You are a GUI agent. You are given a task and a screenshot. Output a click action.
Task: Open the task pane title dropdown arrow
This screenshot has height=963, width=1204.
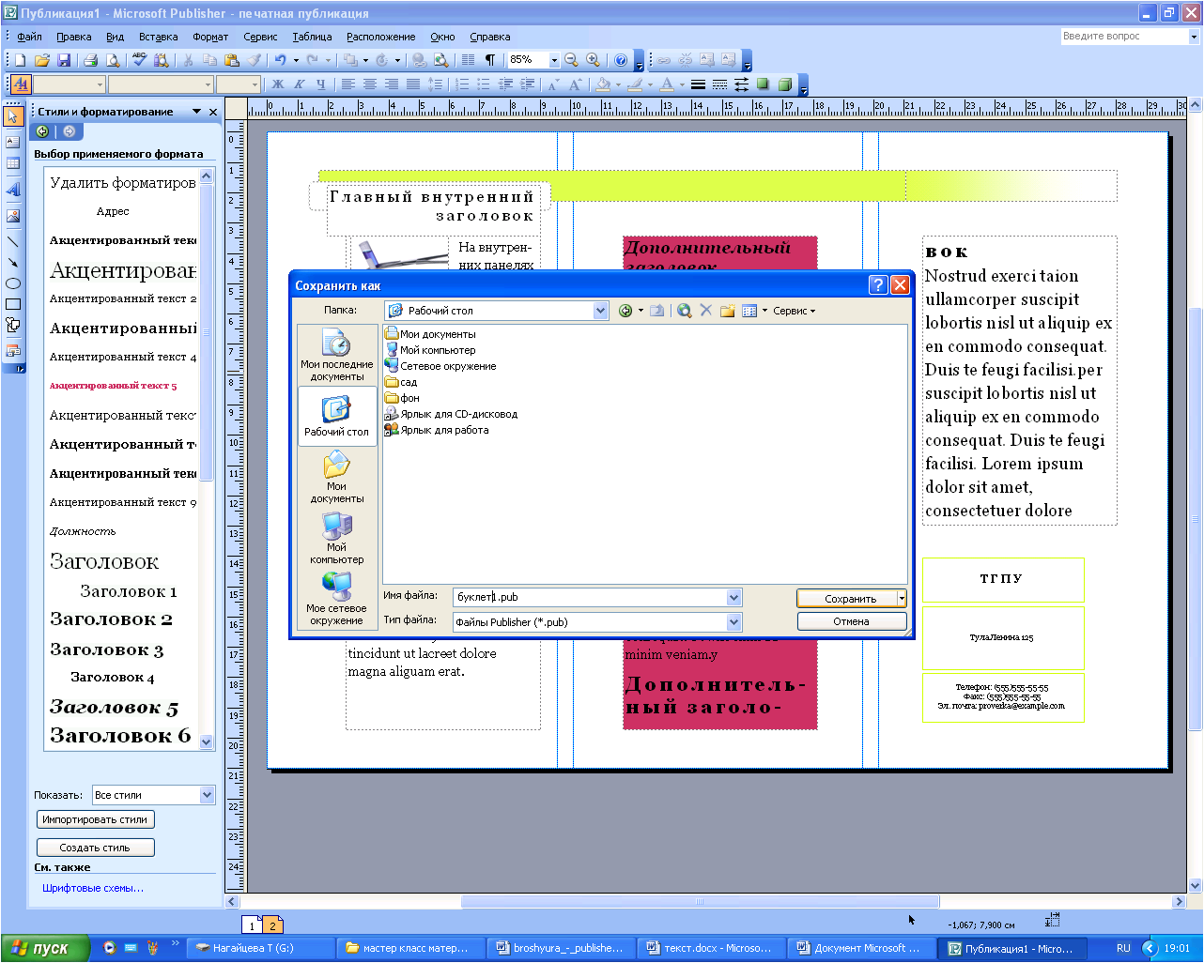pos(197,112)
